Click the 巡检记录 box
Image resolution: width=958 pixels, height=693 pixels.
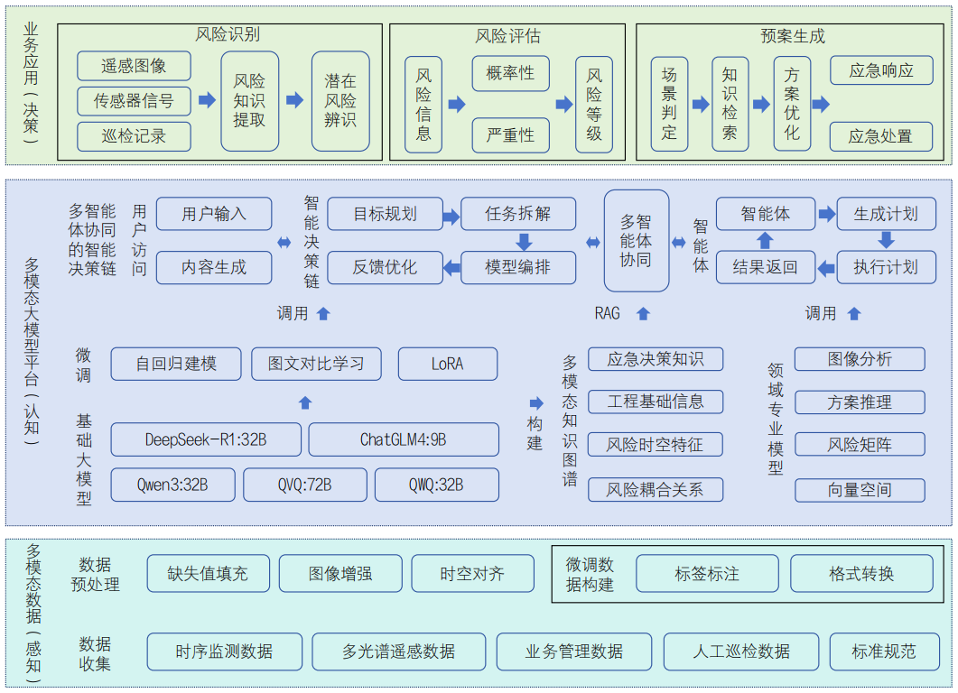click(134, 136)
